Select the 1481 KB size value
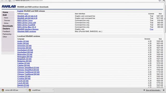This screenshot has width=166, height=93. pyautogui.click(x=160, y=16)
